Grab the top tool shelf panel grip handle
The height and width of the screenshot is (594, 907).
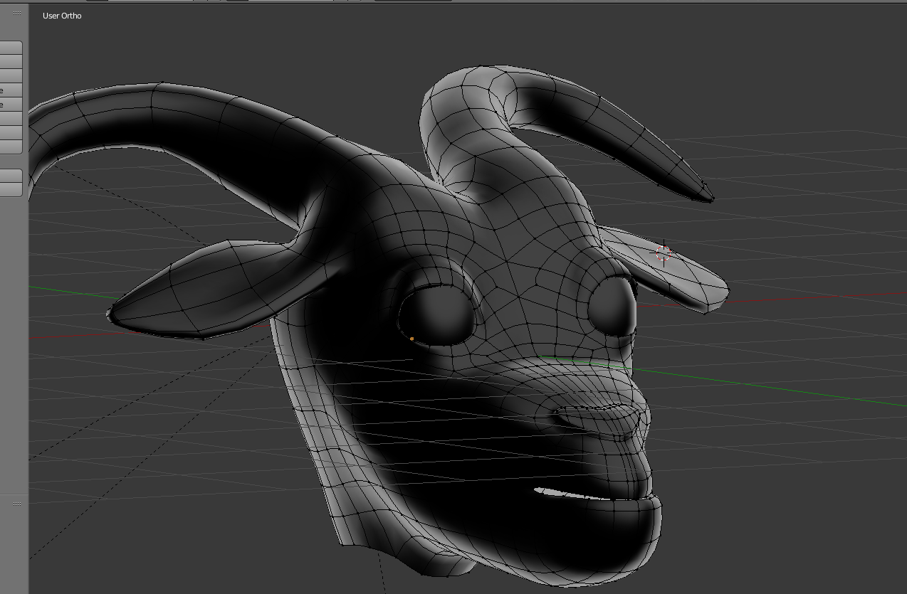click(x=17, y=13)
